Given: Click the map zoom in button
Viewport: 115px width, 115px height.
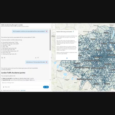Looking at the screenshot, I should [54, 26].
